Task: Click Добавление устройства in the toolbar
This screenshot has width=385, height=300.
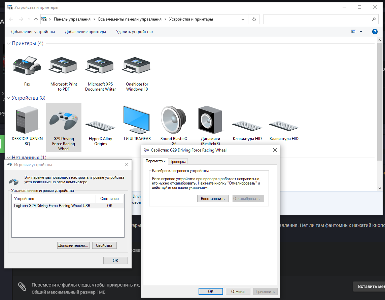Action: click(x=33, y=32)
